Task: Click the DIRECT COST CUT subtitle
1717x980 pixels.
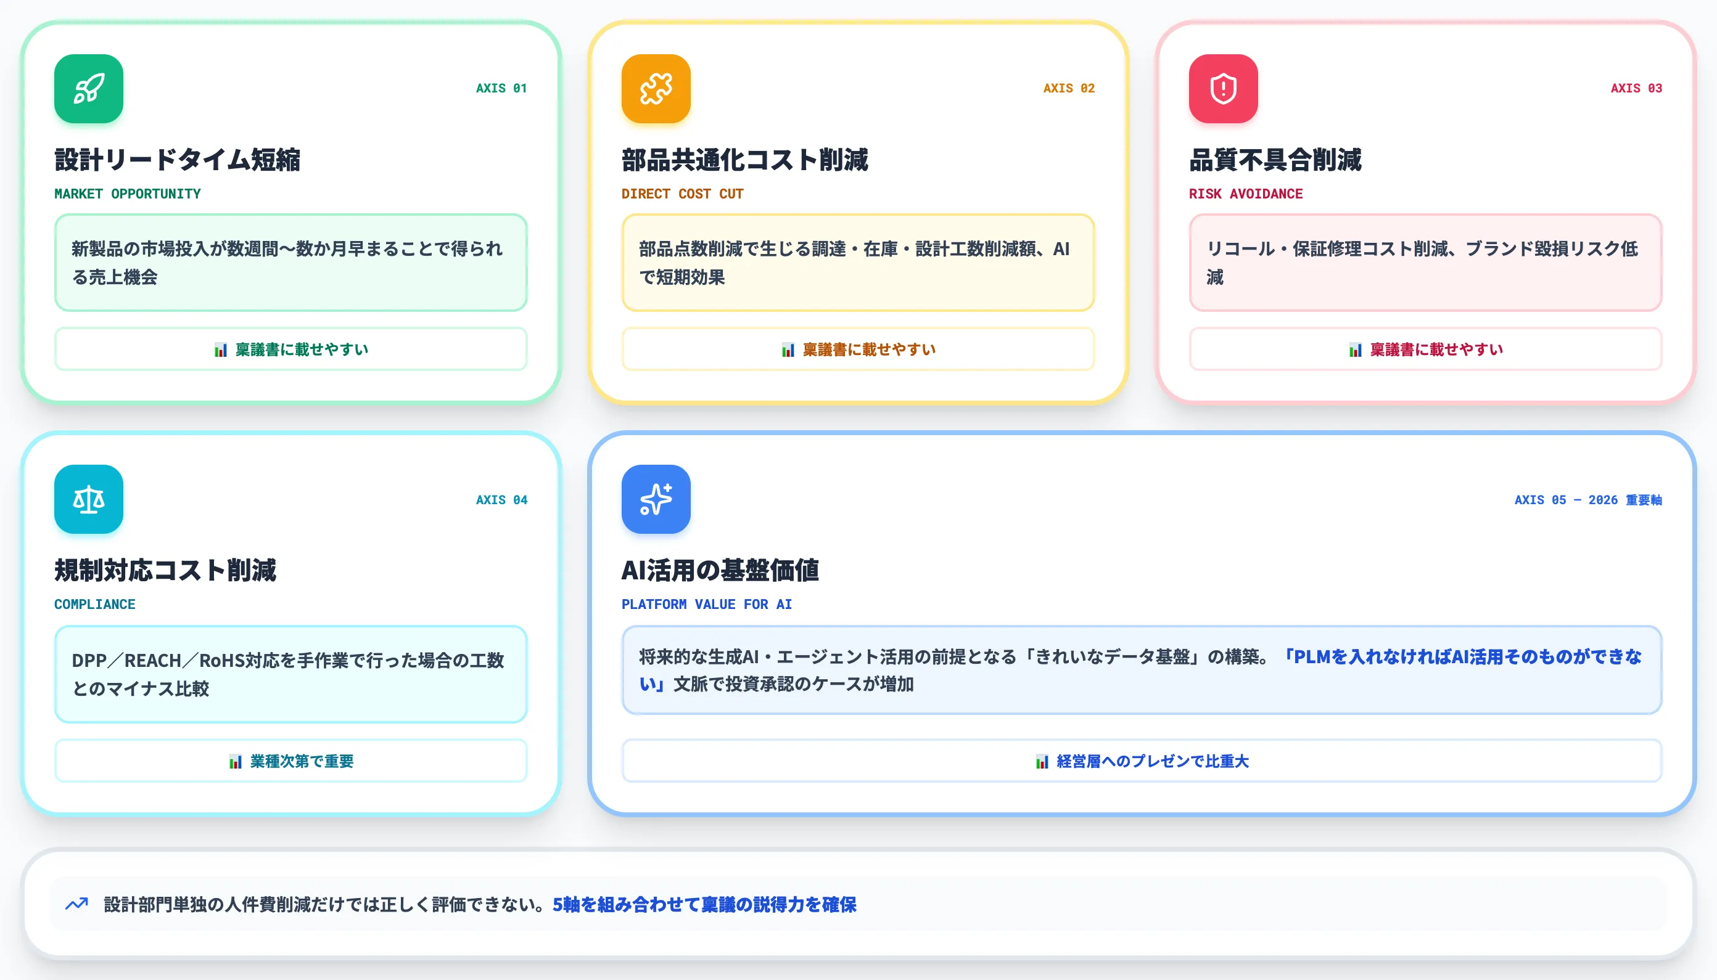Action: pyautogui.click(x=682, y=194)
